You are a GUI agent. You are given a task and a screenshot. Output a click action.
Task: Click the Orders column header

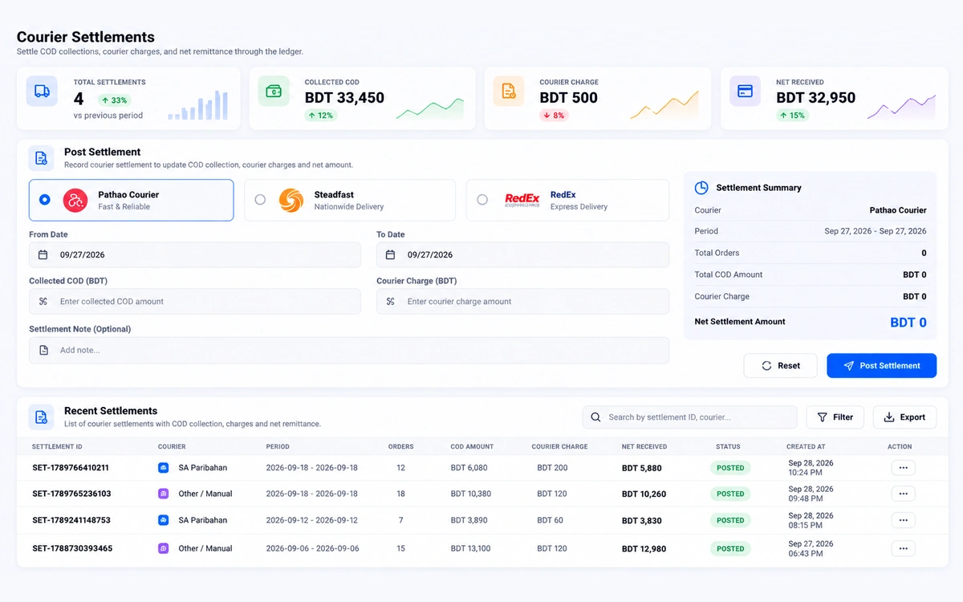(401, 446)
